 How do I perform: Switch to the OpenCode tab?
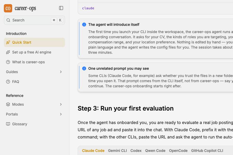tap(178, 151)
